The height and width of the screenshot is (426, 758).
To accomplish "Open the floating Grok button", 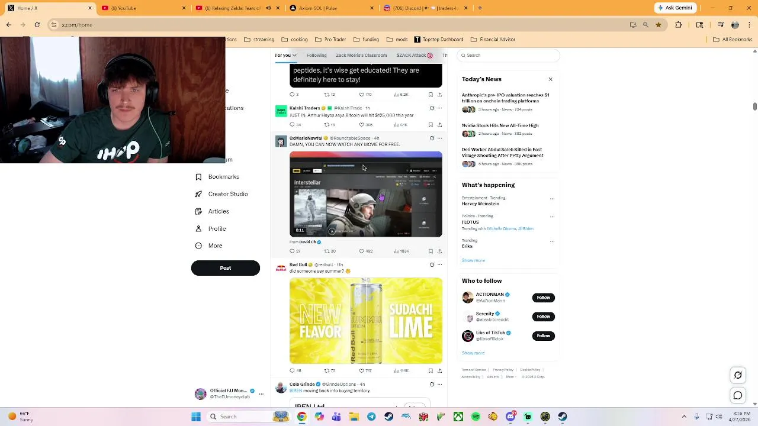I will [x=738, y=375].
